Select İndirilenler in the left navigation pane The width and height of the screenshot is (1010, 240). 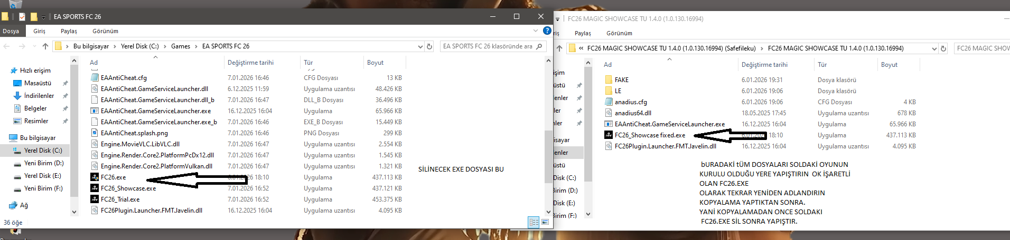pos(39,96)
